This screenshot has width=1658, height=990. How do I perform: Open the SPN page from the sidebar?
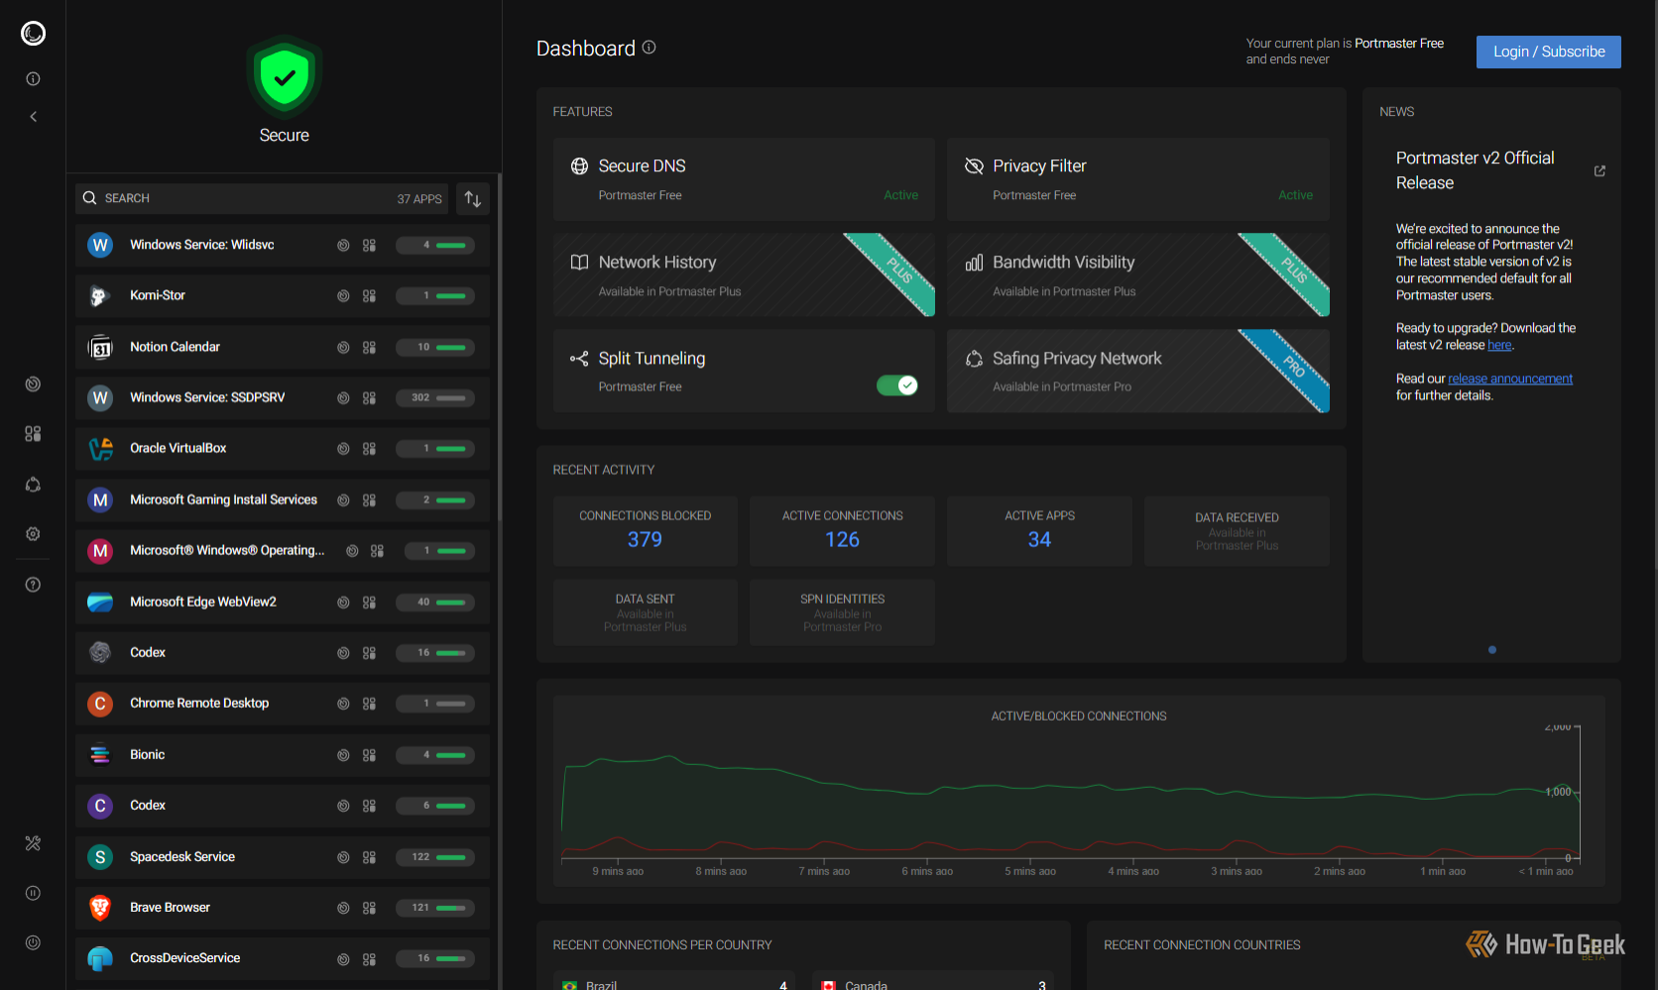click(33, 485)
